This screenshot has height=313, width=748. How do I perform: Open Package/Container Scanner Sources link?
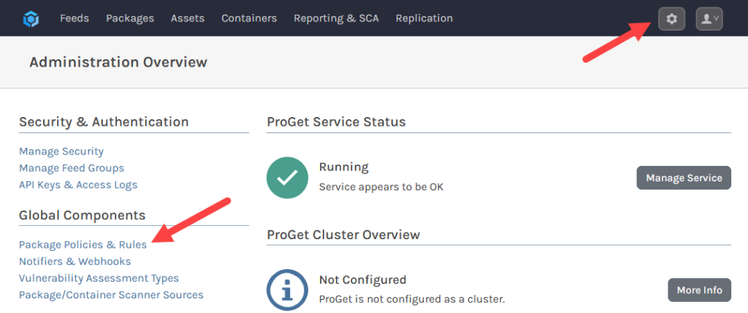(x=111, y=295)
